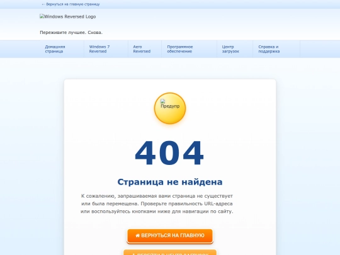Click the large '404' heading
340x255 pixels.
169,153
